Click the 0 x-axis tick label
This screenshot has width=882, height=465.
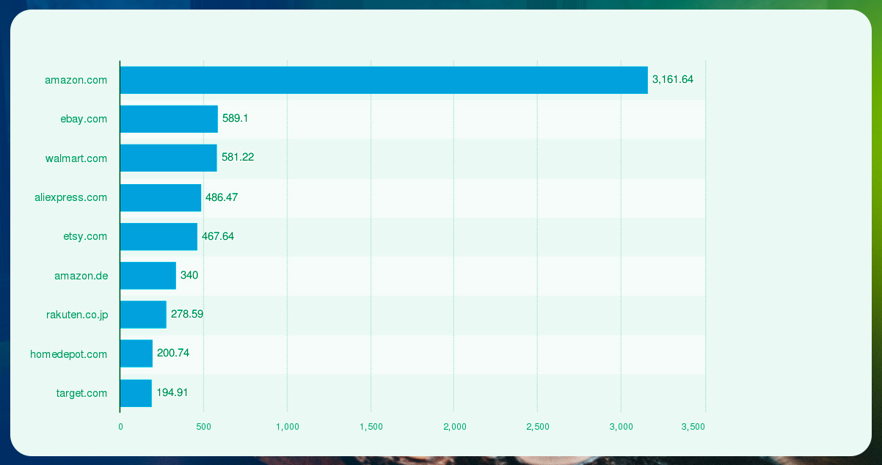pos(120,426)
